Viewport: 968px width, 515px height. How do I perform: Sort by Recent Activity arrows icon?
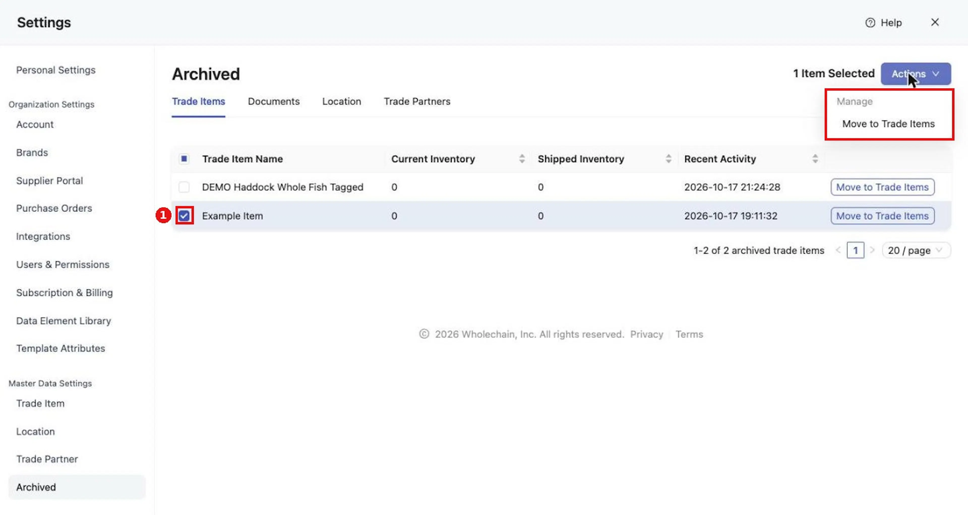tap(815, 159)
